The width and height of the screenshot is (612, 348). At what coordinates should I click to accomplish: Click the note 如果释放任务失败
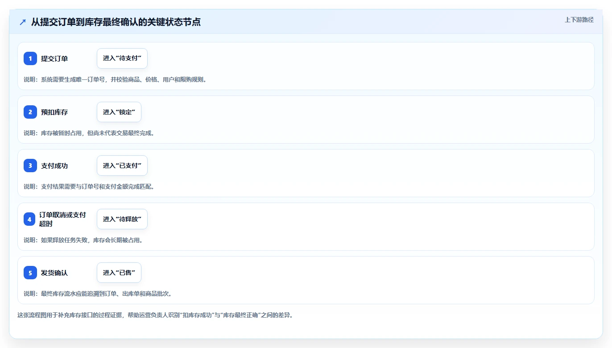(83, 240)
